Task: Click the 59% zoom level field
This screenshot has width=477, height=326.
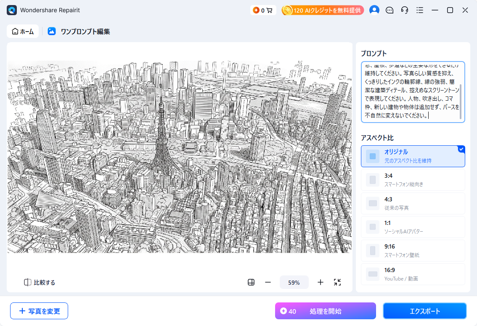Action: pyautogui.click(x=294, y=283)
